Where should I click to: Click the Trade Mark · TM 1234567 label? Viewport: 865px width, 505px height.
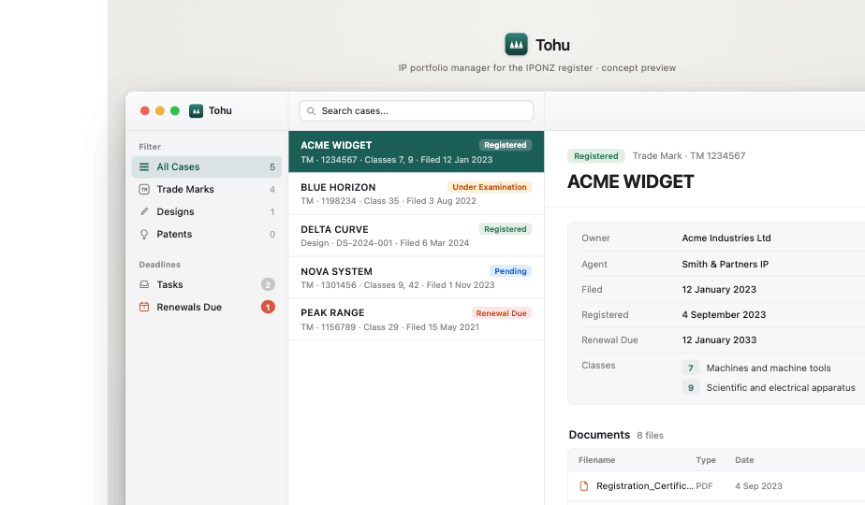pos(688,156)
